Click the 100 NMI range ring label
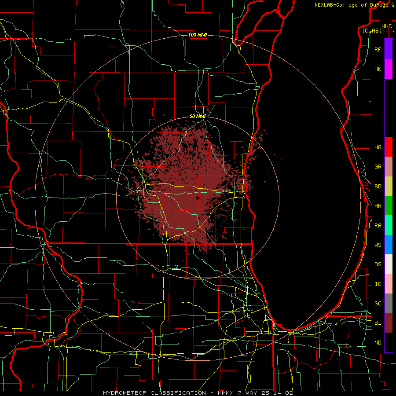The image size is (396, 396). click(x=198, y=35)
